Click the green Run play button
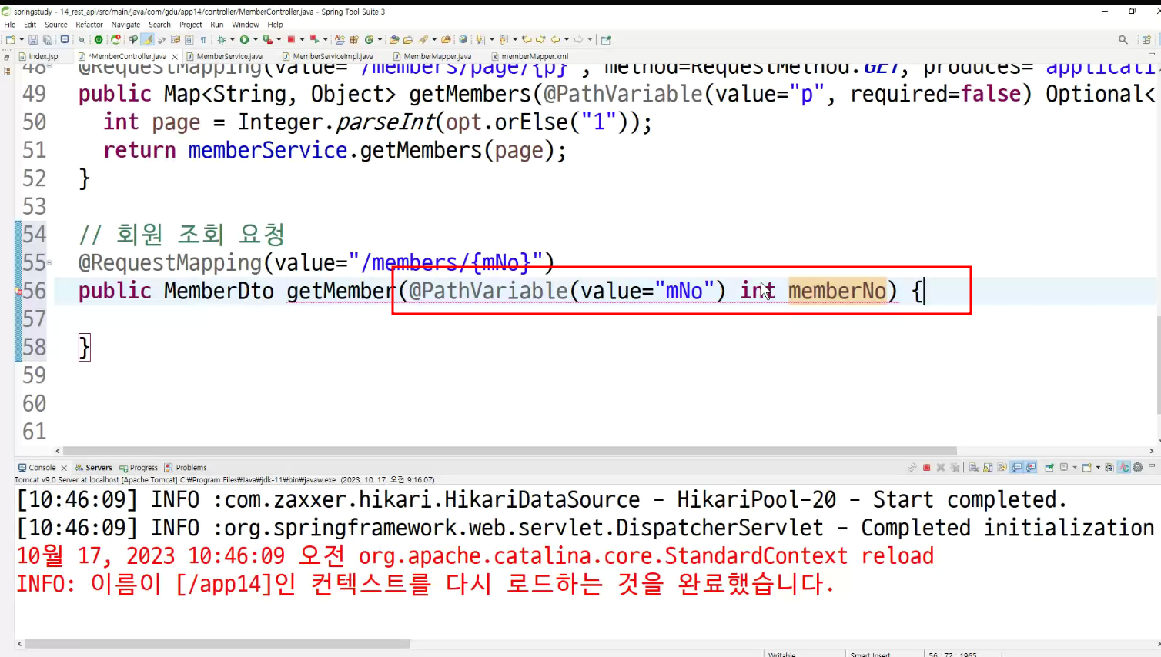The height and width of the screenshot is (657, 1161). coord(244,40)
